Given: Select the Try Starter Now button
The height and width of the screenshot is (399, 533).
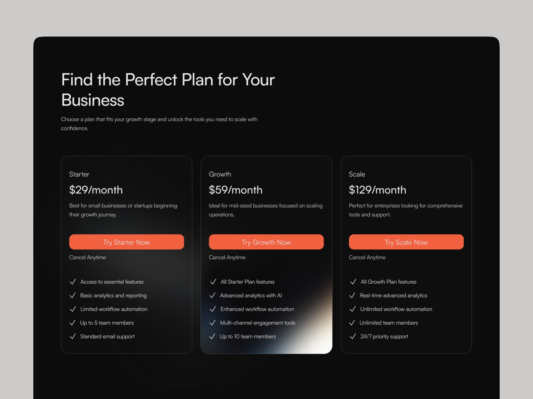Looking at the screenshot, I should pos(127,242).
